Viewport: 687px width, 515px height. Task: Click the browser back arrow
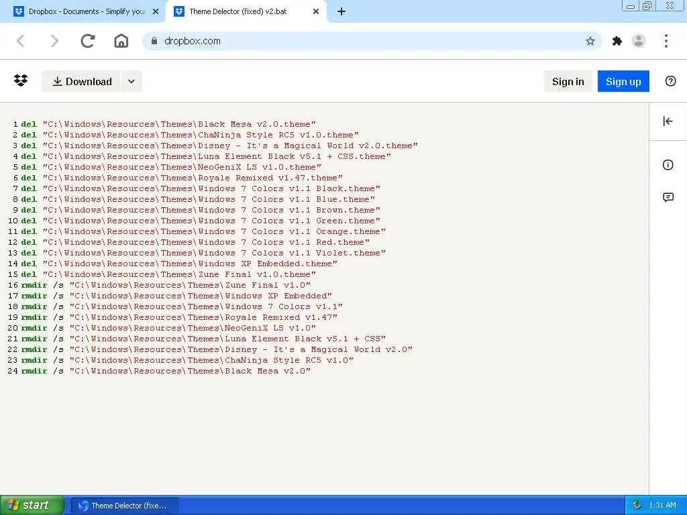pyautogui.click(x=21, y=41)
